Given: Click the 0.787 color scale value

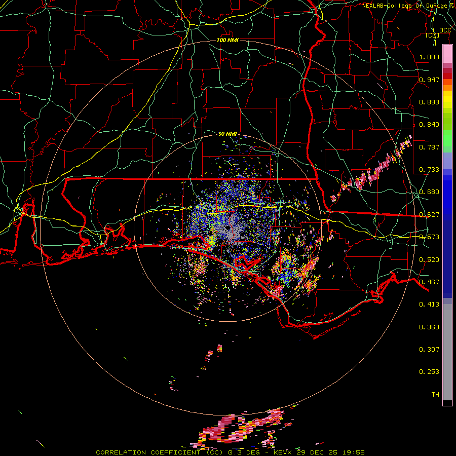Looking at the screenshot, I should (429, 147).
